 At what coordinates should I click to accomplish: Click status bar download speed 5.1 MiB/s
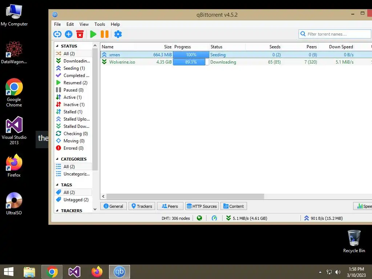[247, 218]
